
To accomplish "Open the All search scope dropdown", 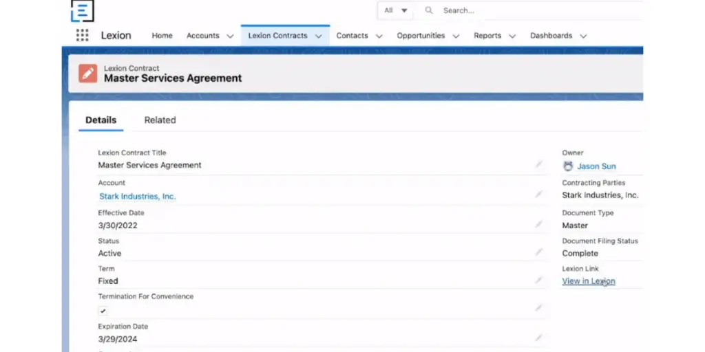I will [x=395, y=10].
